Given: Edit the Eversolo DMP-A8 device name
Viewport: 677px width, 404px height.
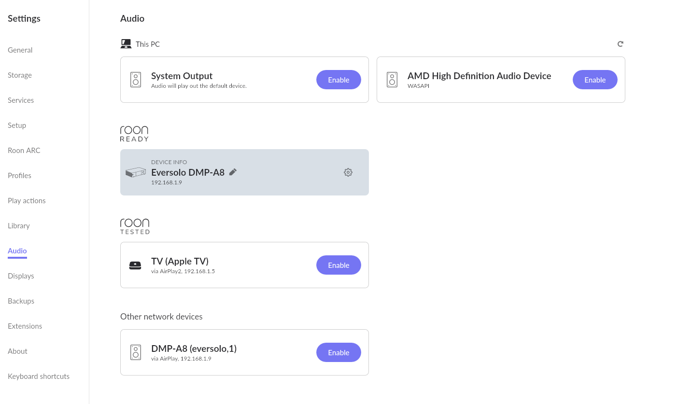Looking at the screenshot, I should click(233, 172).
